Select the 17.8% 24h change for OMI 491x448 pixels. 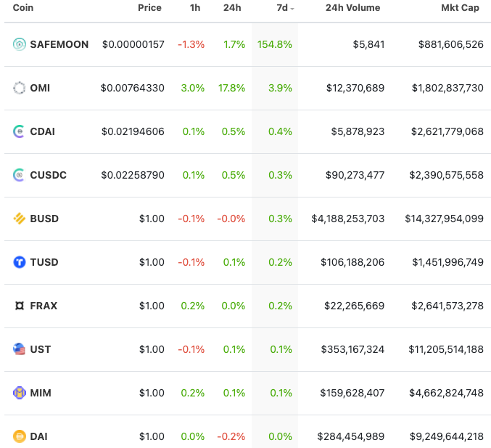coord(232,88)
